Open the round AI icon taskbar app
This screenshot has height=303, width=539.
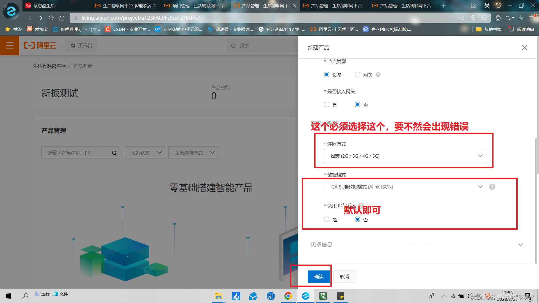tap(271, 296)
